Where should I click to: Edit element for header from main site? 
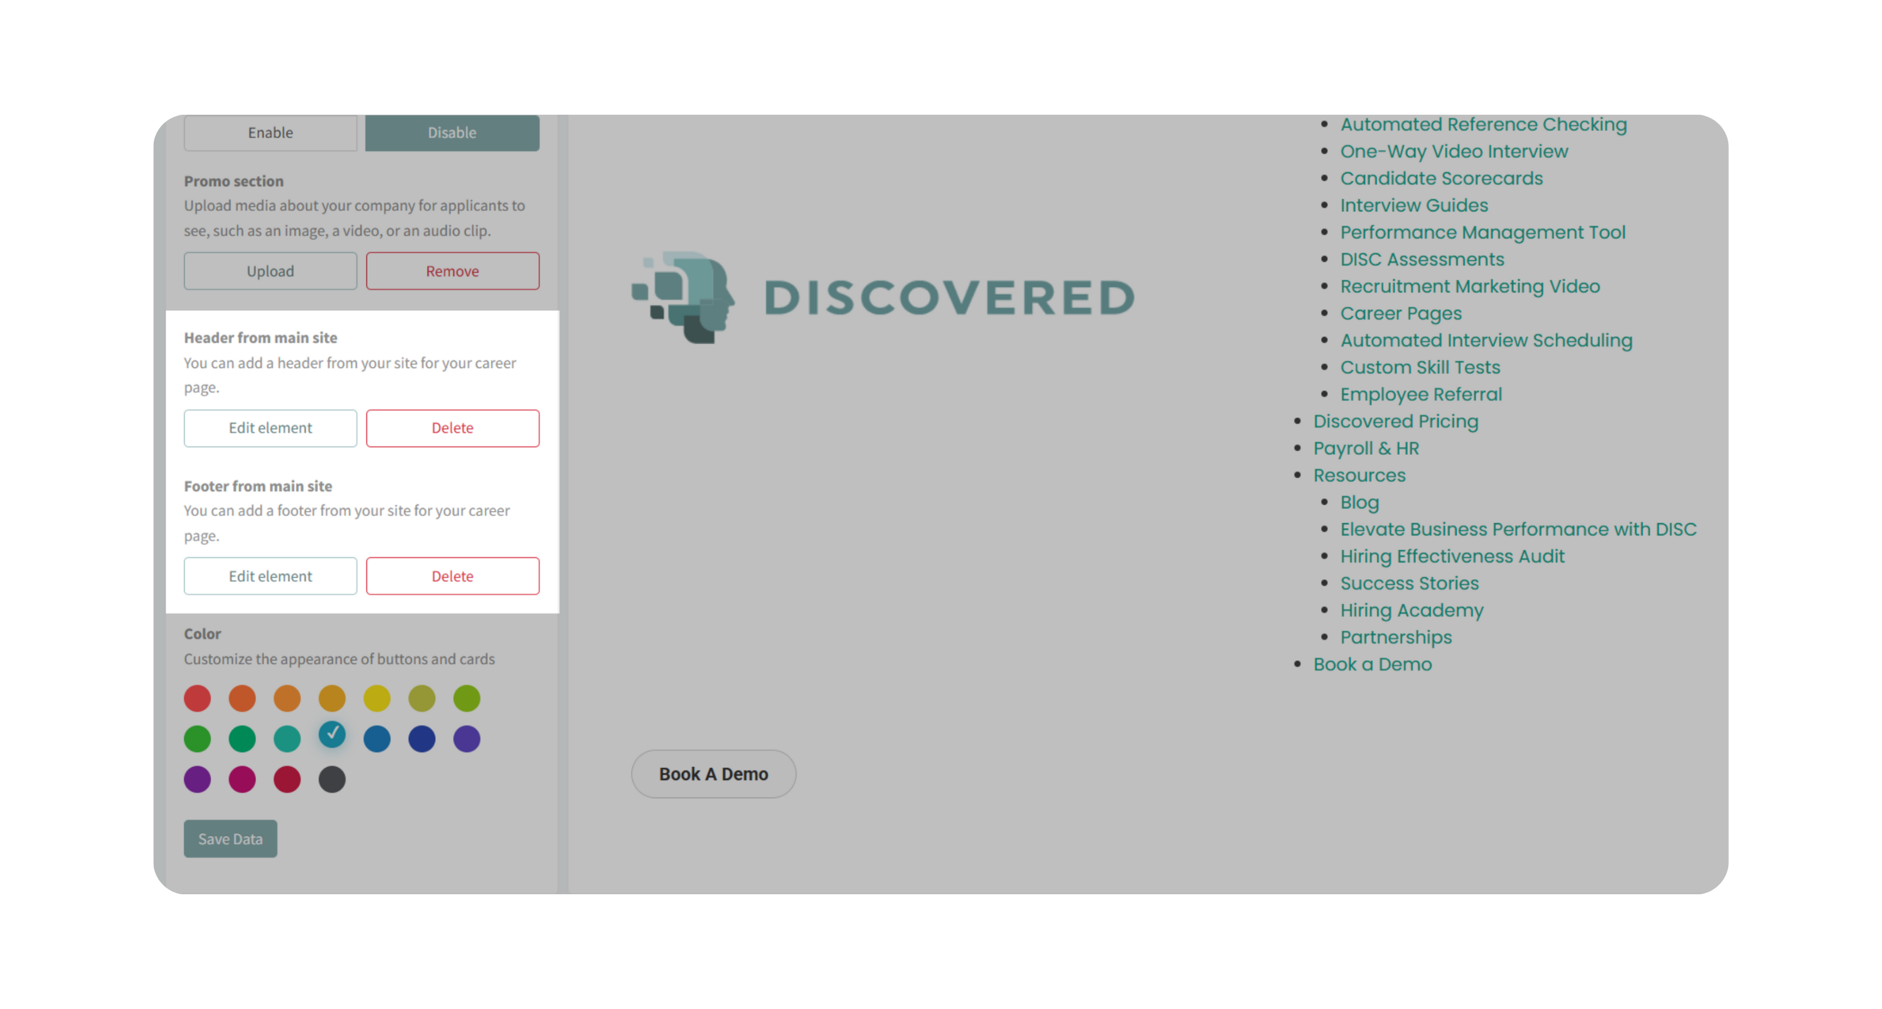tap(270, 428)
